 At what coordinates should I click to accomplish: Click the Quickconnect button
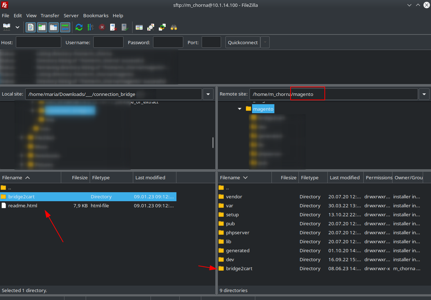243,42
